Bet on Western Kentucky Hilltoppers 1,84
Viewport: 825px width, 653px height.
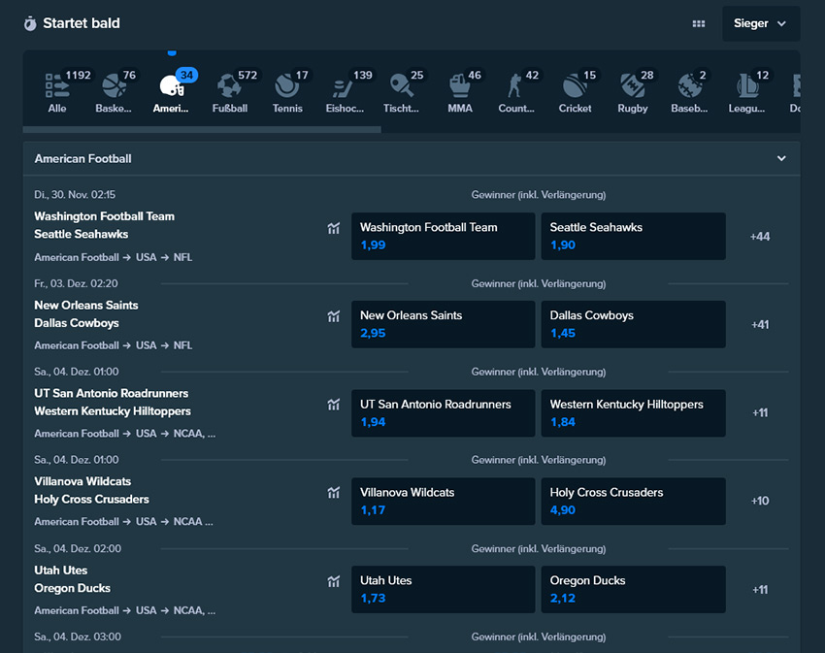point(634,413)
